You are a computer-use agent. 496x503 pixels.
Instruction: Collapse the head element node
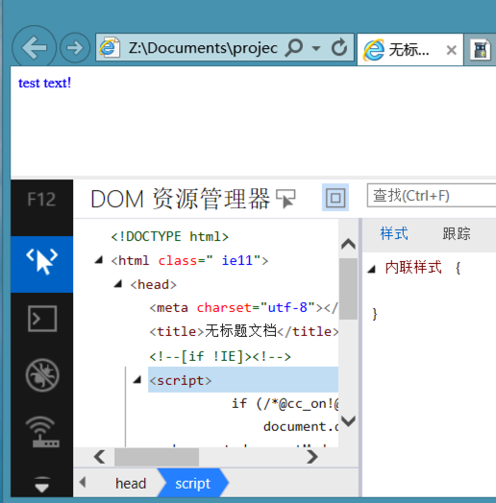point(118,283)
